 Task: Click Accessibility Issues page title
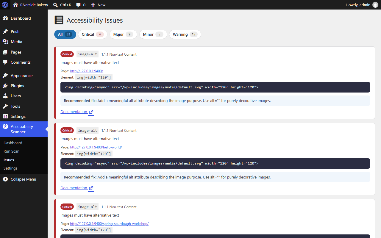point(95,20)
